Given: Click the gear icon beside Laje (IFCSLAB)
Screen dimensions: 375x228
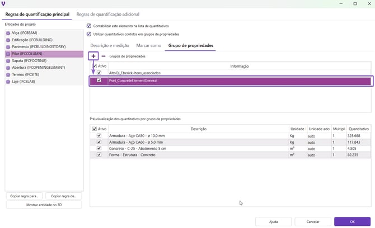Looking at the screenshot, I should (x=8, y=82).
